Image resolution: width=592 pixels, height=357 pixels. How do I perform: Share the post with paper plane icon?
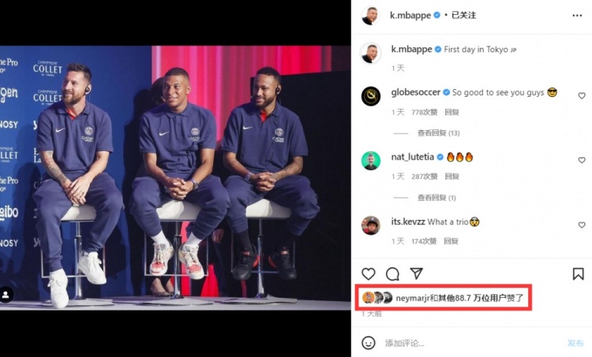(x=417, y=273)
